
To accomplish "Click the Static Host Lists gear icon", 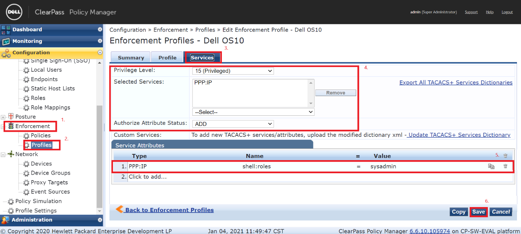I will [x=26, y=89].
